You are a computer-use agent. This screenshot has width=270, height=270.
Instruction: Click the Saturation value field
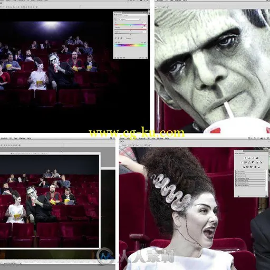point(144,27)
